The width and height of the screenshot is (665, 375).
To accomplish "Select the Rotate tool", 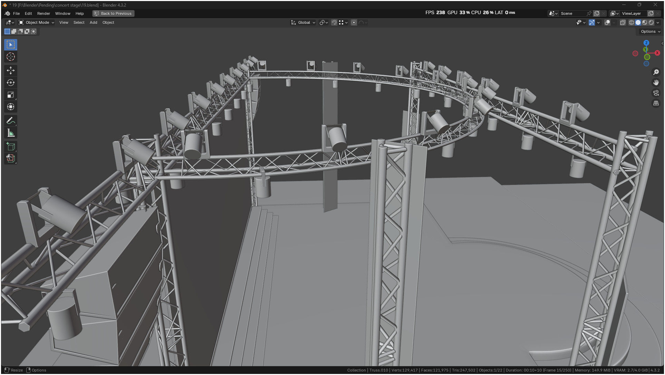I will 10,83.
